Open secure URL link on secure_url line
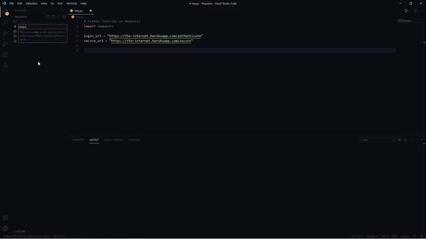Image resolution: width=426 pixels, height=239 pixels. 151,40
